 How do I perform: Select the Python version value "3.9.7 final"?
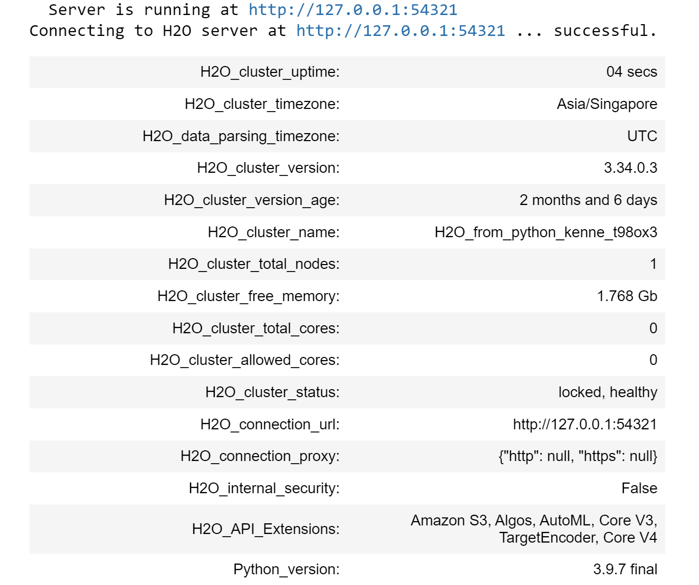point(625,569)
